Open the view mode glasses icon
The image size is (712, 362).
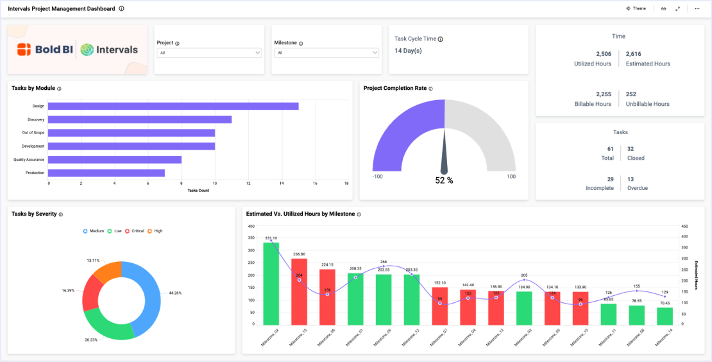pos(664,9)
